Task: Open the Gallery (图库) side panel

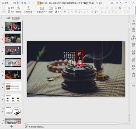Action: coord(134,67)
